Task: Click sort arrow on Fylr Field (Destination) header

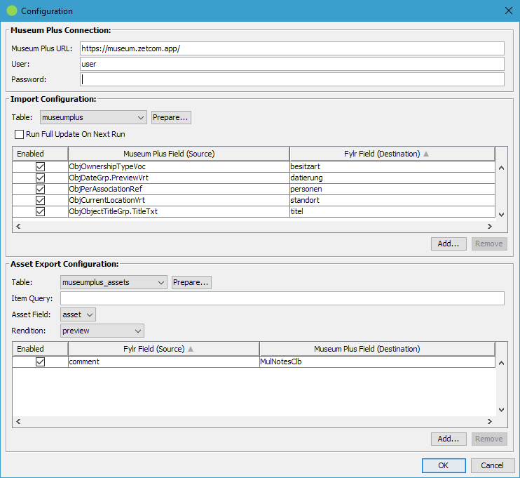Action: coord(426,154)
